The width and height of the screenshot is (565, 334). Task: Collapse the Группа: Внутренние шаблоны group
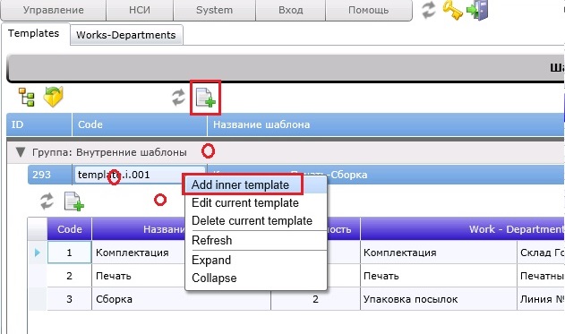pyautogui.click(x=21, y=152)
